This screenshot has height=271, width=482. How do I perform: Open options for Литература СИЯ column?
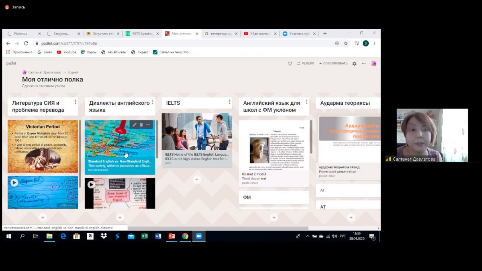point(75,102)
